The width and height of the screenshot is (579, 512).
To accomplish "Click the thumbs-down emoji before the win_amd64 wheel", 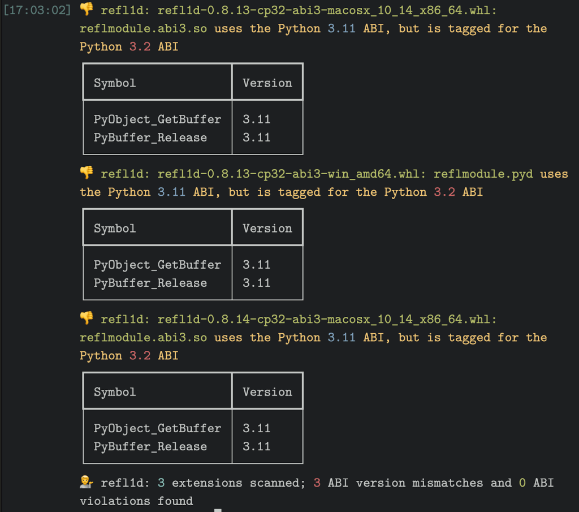I will coord(87,174).
